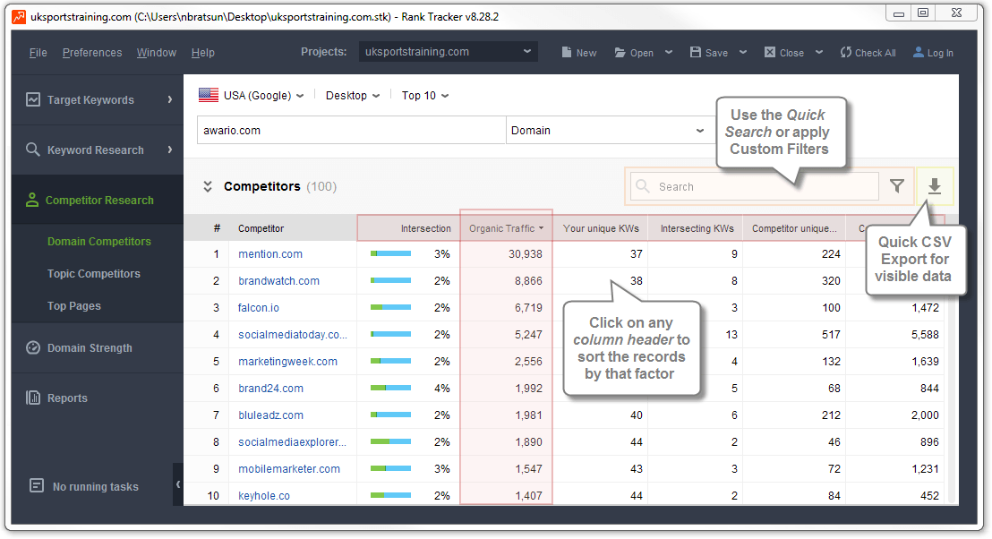Sort by the Intersection column header
Image resolution: width=992 pixels, height=539 pixels.
point(408,228)
